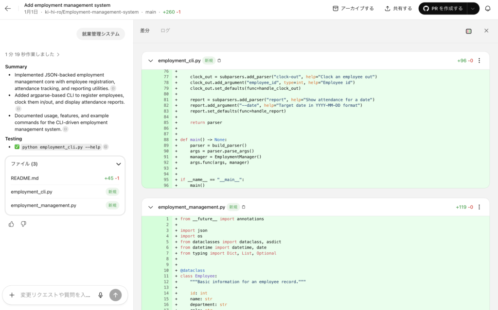Open more options for employment_cli.py
The height and width of the screenshot is (310, 498).
click(x=479, y=61)
